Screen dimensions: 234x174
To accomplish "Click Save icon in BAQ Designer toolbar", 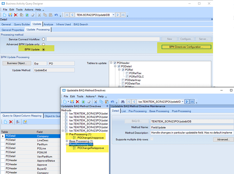I will 10,15.
